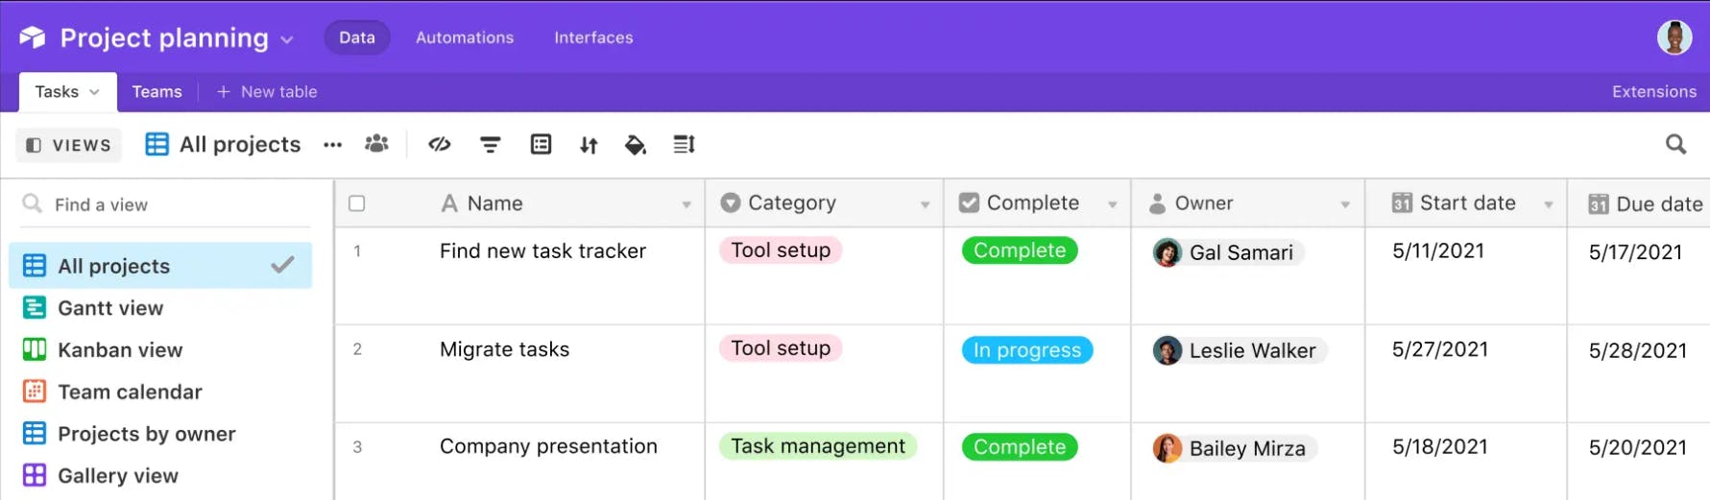1710x500 pixels.
Task: Switch to the Data tab
Action: point(357,37)
